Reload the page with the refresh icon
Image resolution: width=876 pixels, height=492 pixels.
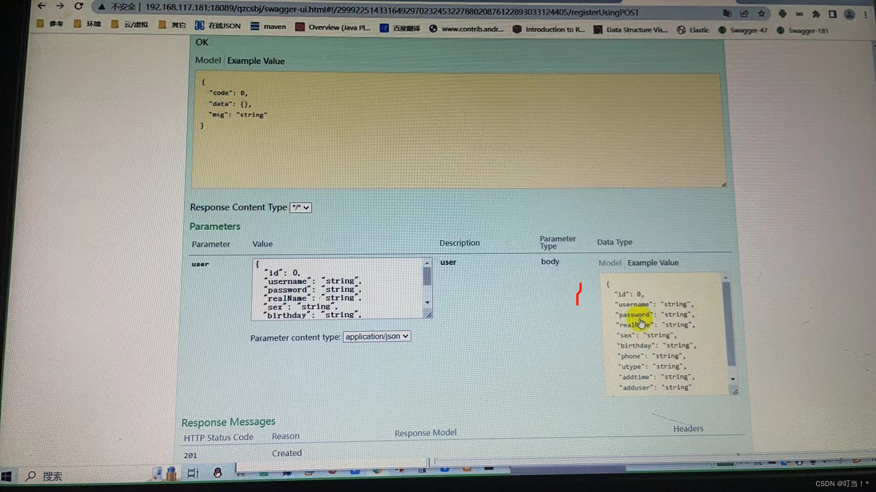[x=78, y=6]
